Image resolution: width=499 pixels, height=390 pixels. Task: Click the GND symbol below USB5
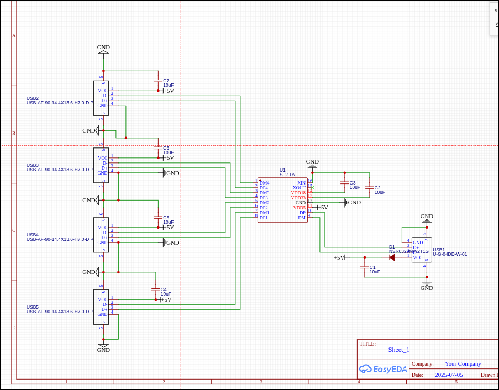pyautogui.click(x=103, y=347)
